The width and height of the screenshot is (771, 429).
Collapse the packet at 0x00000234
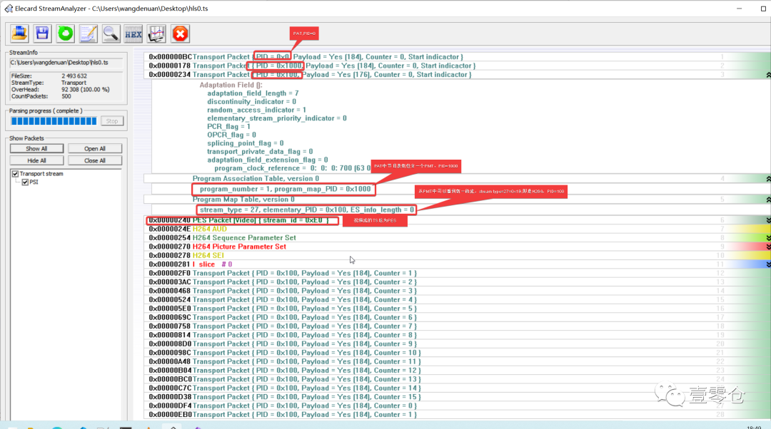pyautogui.click(x=767, y=75)
